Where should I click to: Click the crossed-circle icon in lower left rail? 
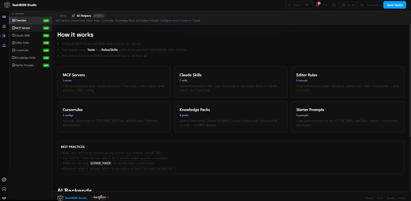point(4,179)
